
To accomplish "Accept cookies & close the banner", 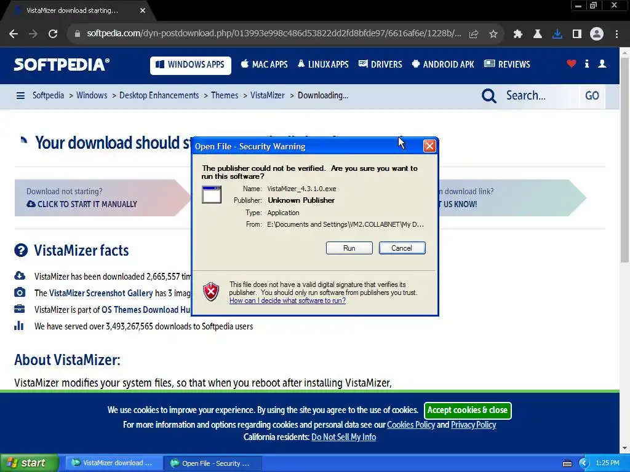I will pyautogui.click(x=468, y=410).
